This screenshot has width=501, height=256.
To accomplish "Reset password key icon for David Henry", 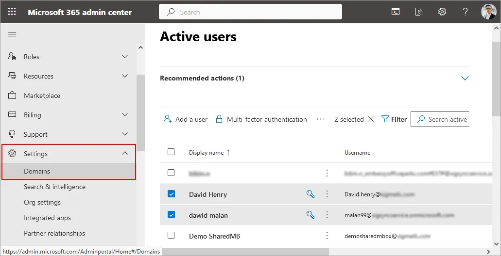I will (x=310, y=194).
